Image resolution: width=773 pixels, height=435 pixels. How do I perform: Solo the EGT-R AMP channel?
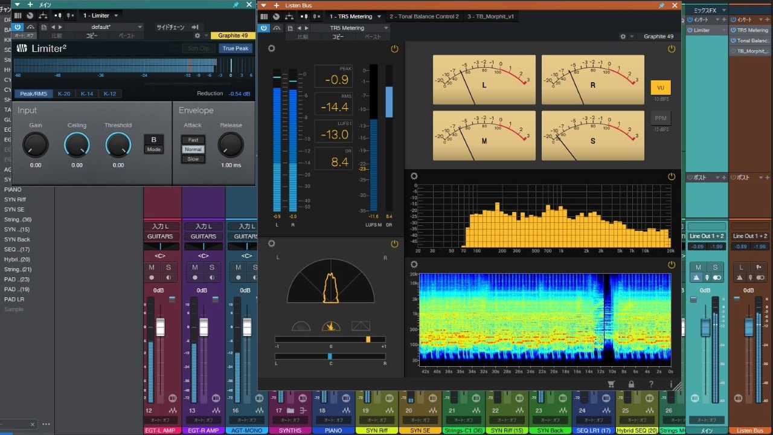(212, 267)
